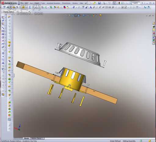This screenshot has height=142, width=156.
Task: Click the blue letter A Note icon
Action: (90, 7)
